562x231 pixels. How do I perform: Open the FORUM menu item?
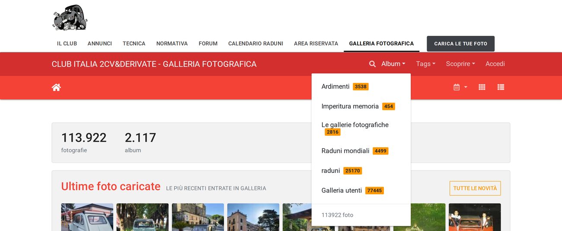click(x=208, y=44)
